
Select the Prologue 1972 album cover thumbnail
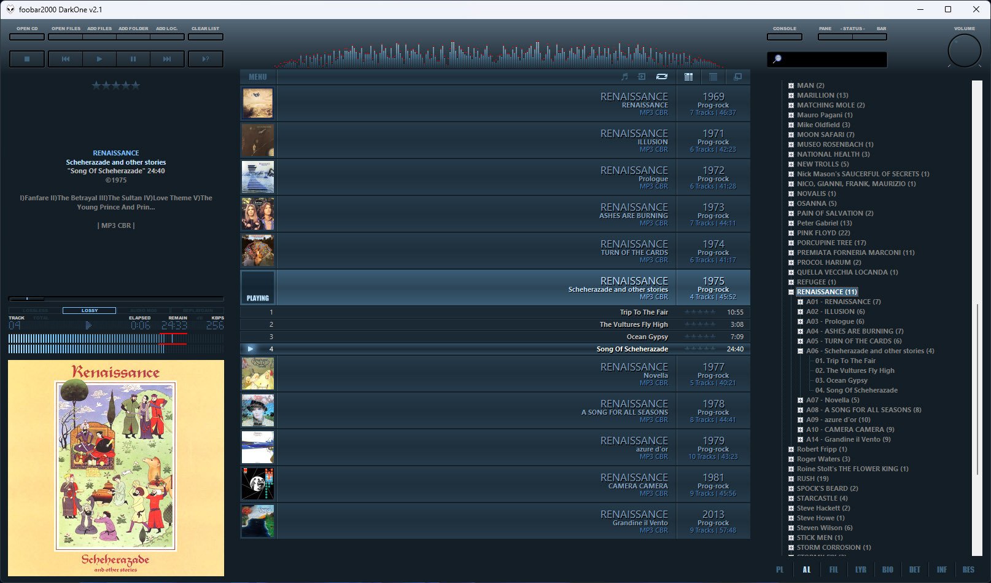[x=258, y=177]
